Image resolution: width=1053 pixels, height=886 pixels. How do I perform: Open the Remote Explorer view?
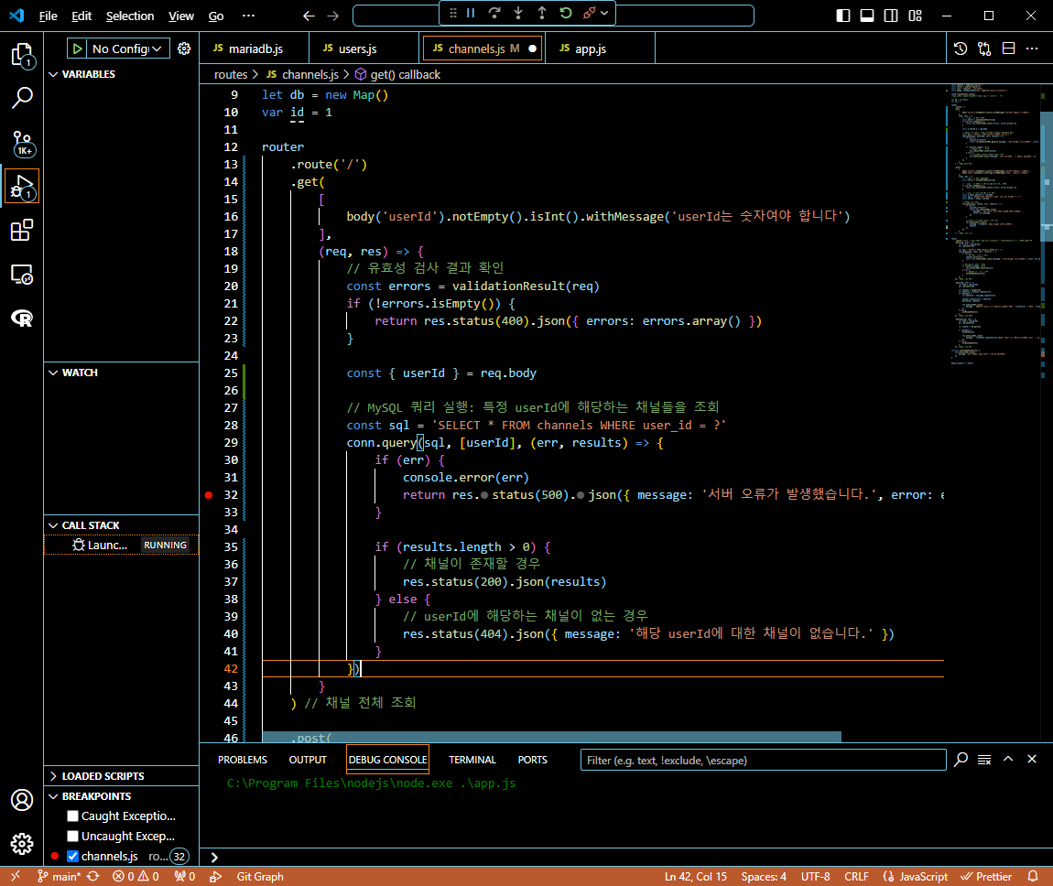22,275
